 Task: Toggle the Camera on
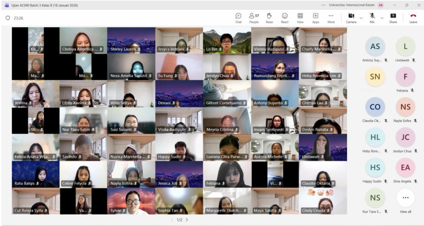pos(351,18)
